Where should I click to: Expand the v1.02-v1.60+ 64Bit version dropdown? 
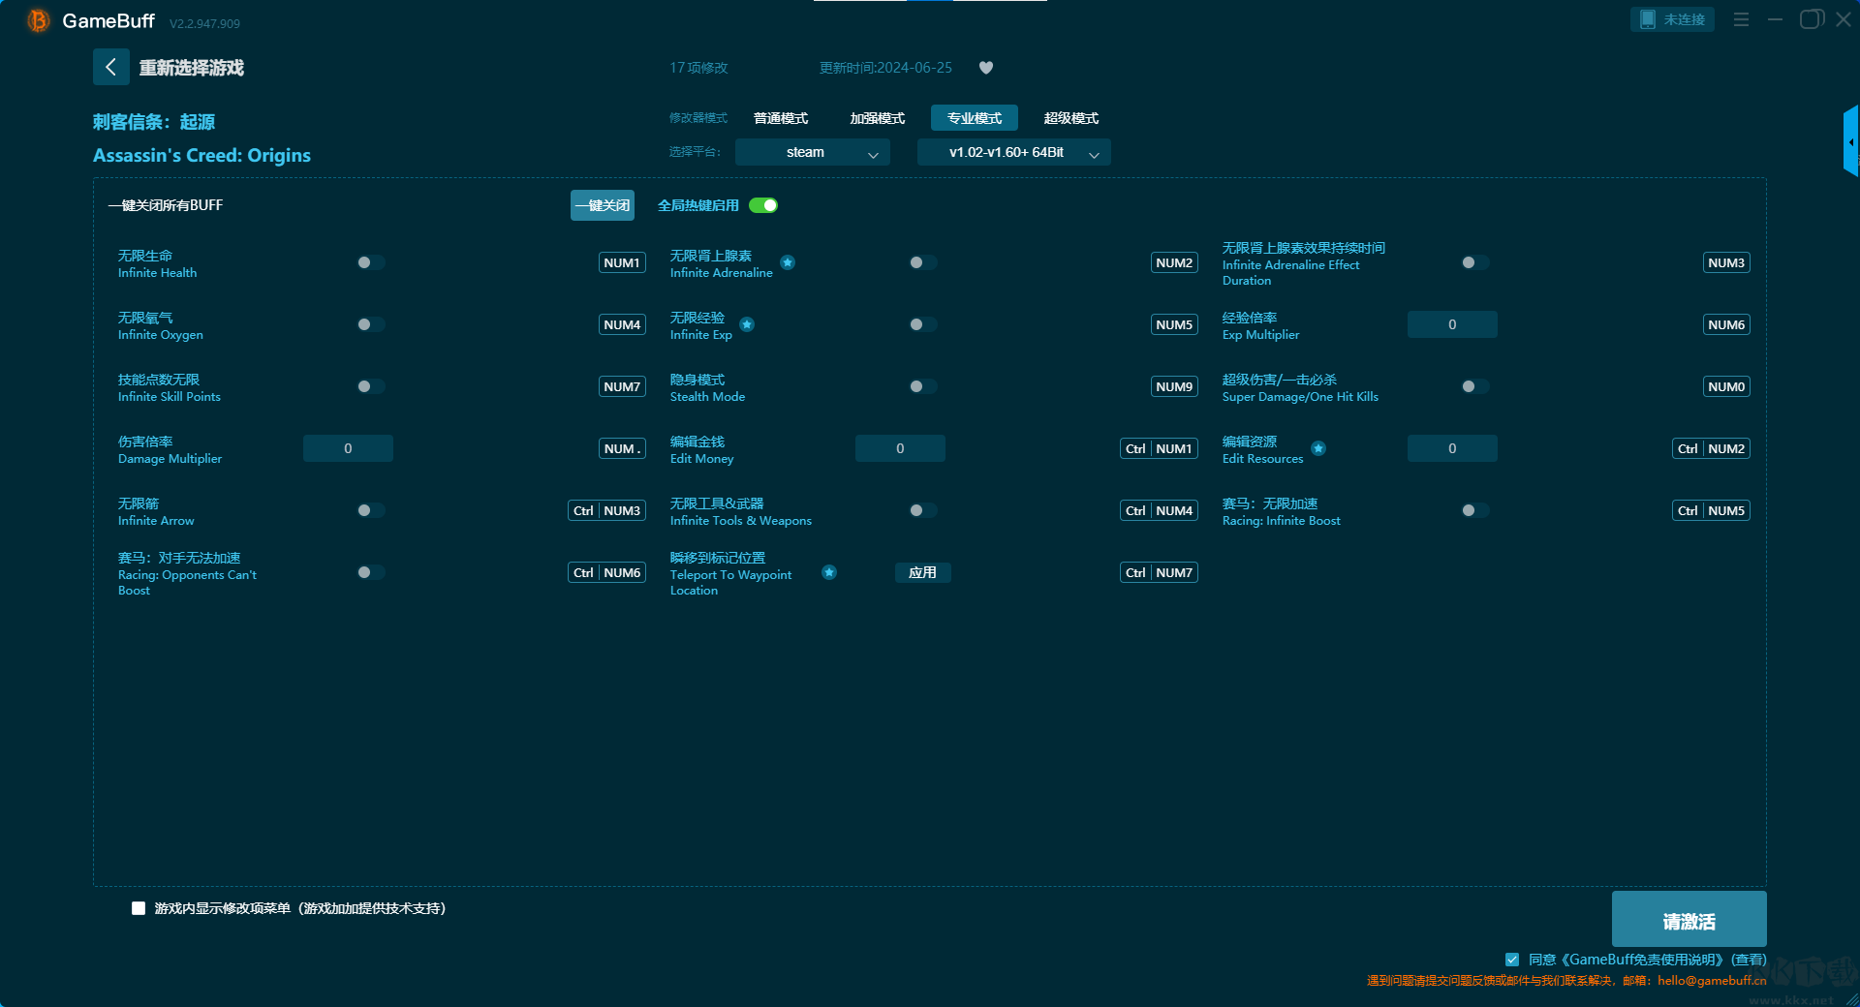point(1013,152)
